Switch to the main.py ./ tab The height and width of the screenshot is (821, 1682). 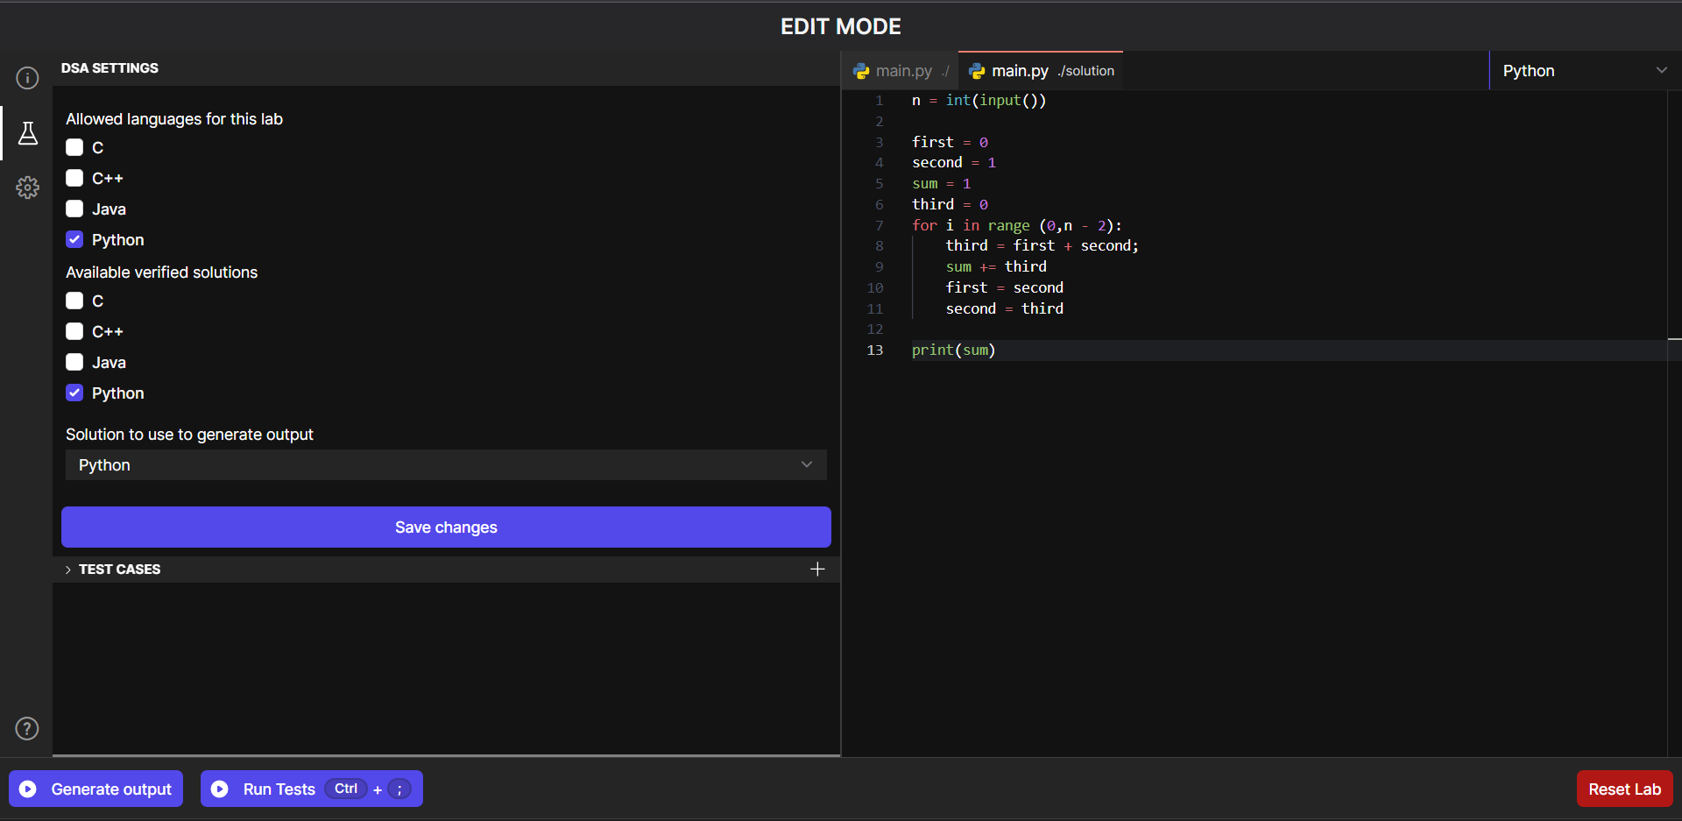pyautogui.click(x=902, y=71)
